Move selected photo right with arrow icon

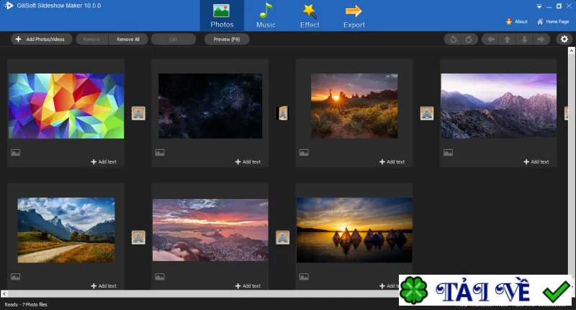(x=541, y=40)
